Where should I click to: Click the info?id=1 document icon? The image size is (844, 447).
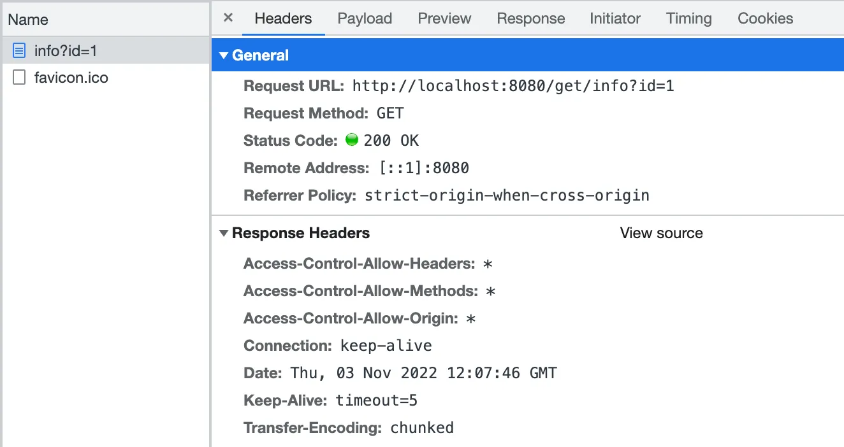pos(20,50)
